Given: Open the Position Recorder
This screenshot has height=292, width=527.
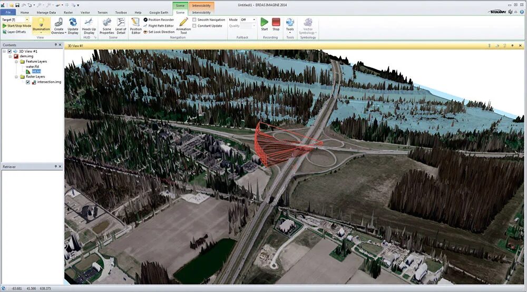Looking at the screenshot, I should (x=159, y=20).
